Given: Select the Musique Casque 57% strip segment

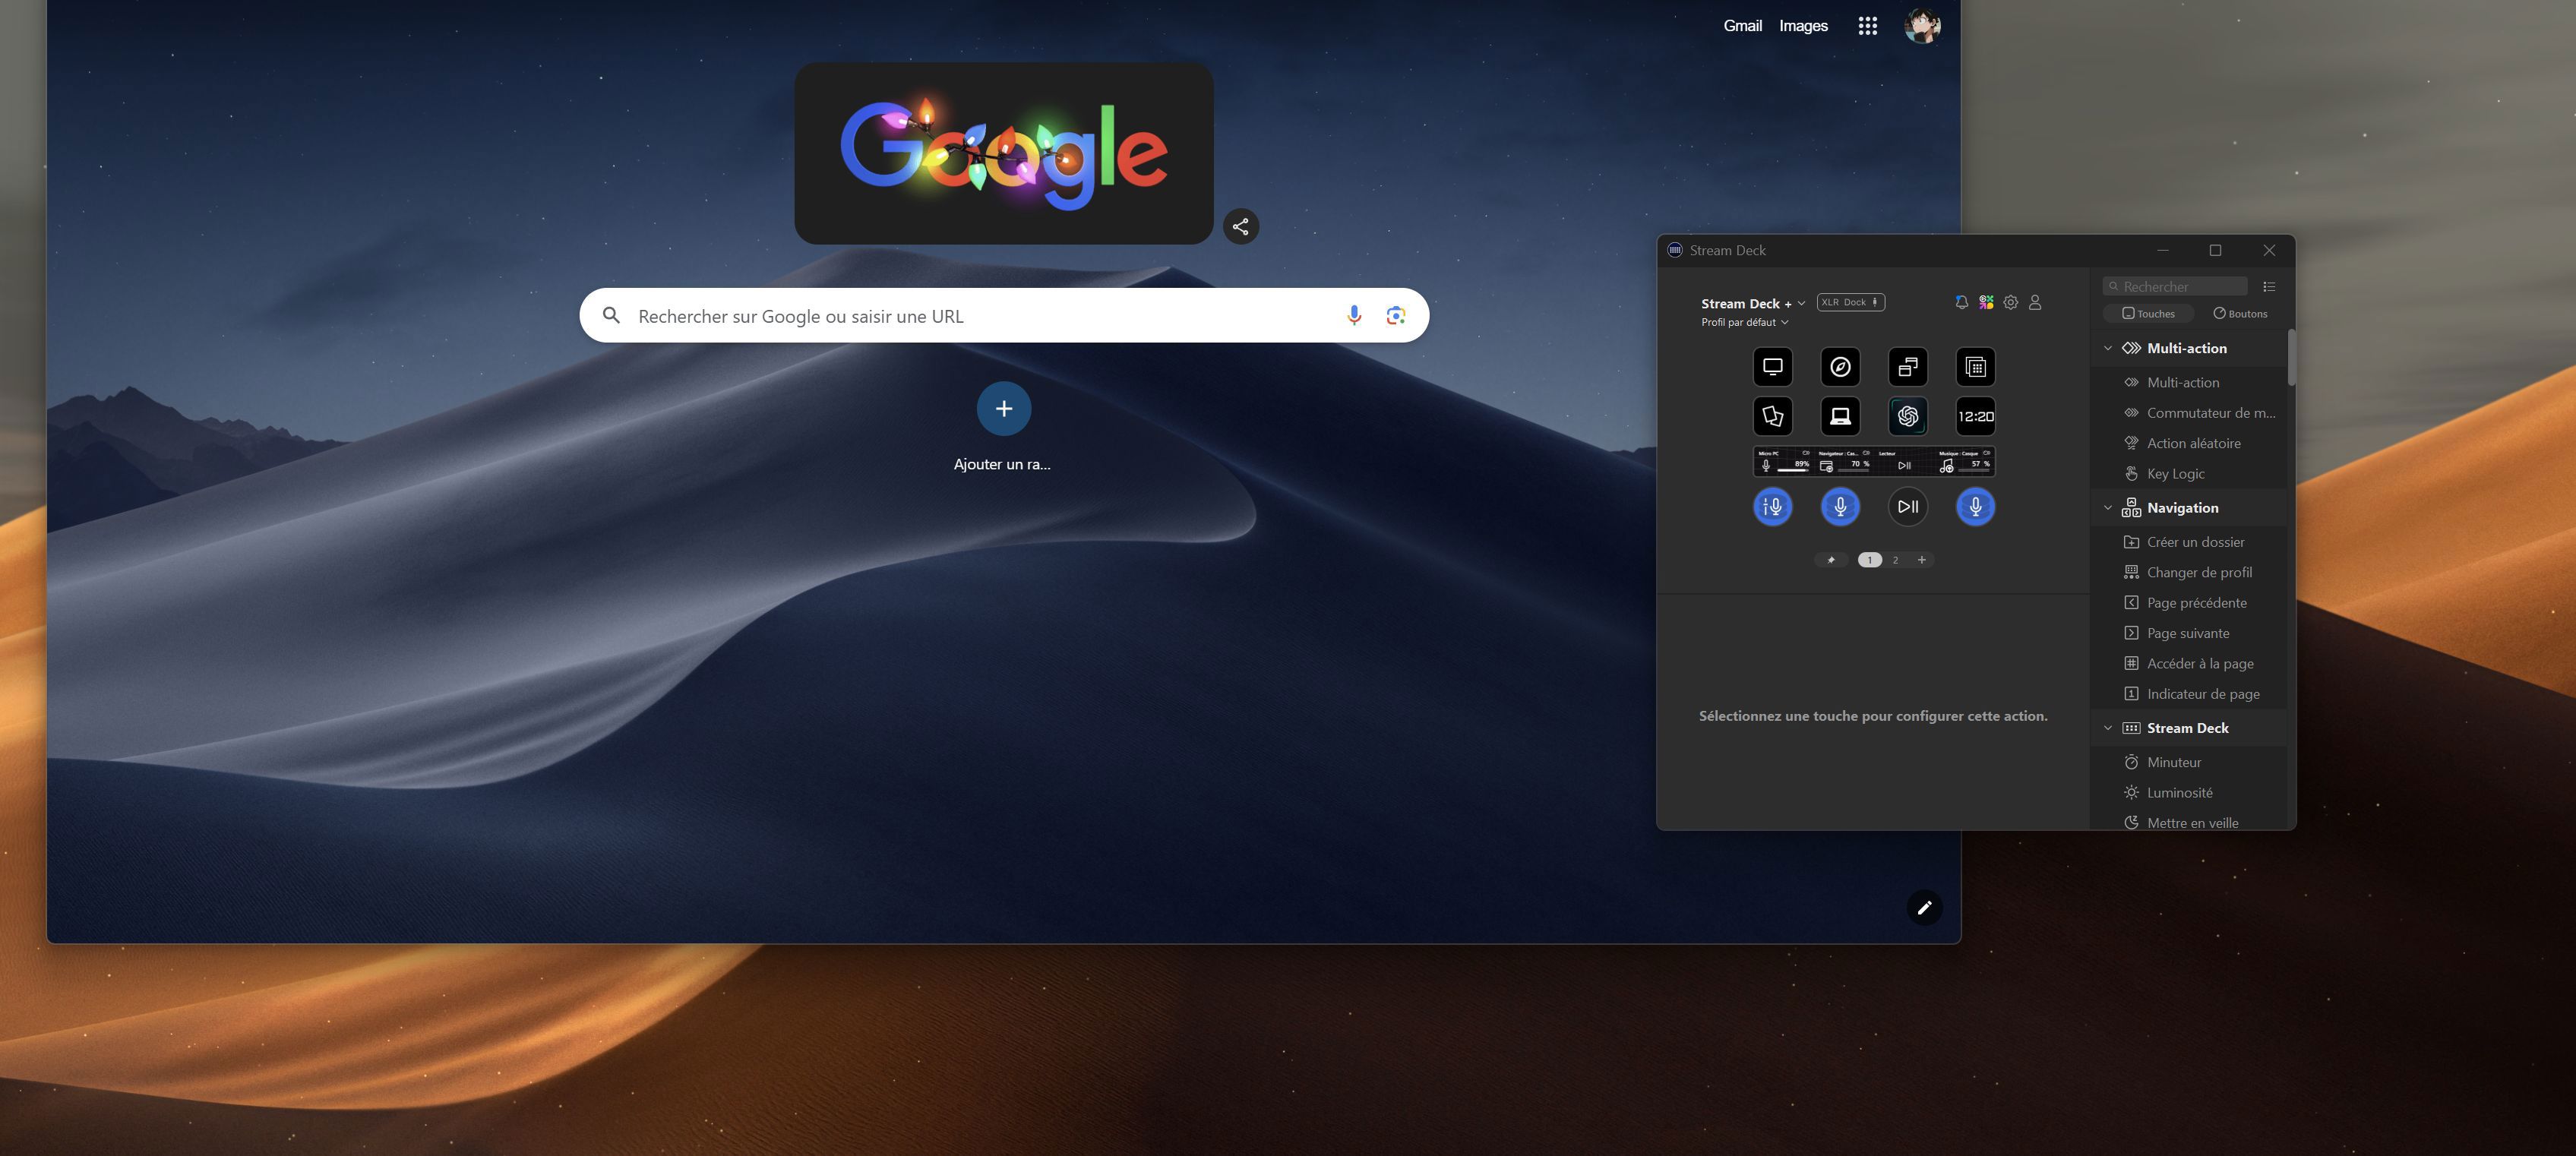Looking at the screenshot, I should click(1964, 461).
